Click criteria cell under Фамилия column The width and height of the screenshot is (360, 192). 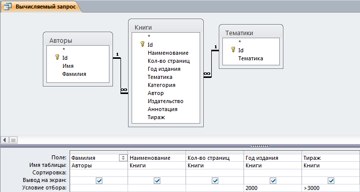(x=99, y=188)
